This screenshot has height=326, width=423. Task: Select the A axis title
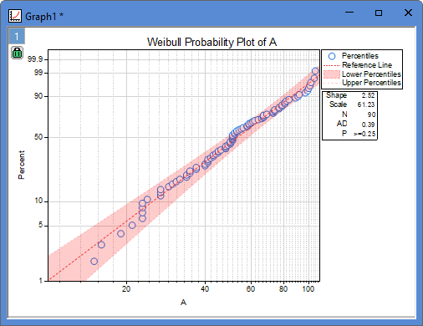tap(183, 302)
